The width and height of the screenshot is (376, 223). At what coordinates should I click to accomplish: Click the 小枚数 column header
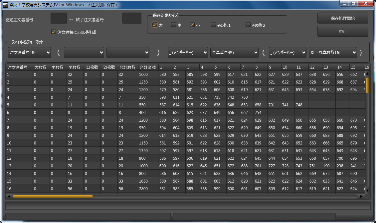coord(75,67)
